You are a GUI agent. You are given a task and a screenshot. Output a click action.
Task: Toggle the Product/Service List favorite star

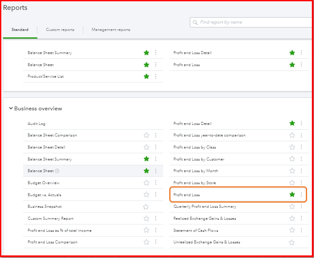coord(146,76)
